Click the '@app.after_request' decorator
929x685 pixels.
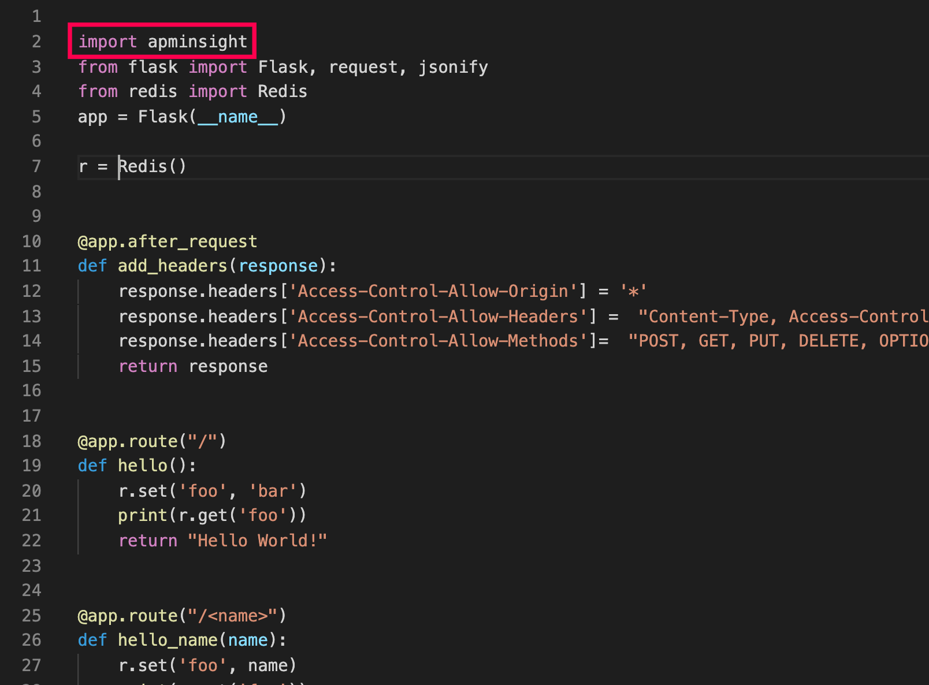tap(168, 241)
